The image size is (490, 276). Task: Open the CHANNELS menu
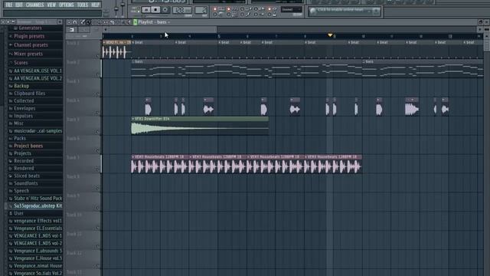34,5
